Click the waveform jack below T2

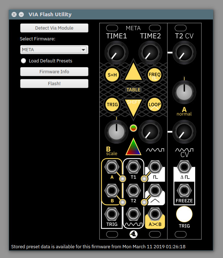pyautogui.click(x=133, y=214)
